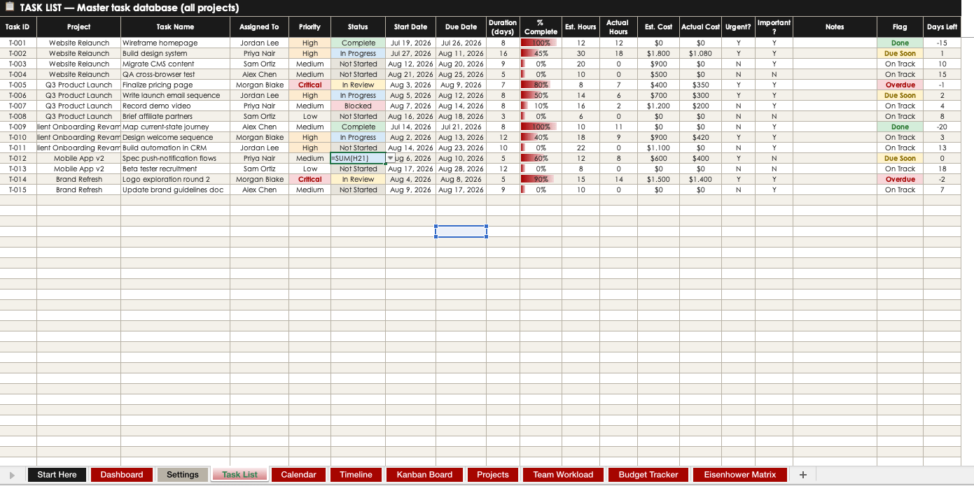Click the Done flag in row T-001
Screen dimensions: 974x486
(x=900, y=43)
